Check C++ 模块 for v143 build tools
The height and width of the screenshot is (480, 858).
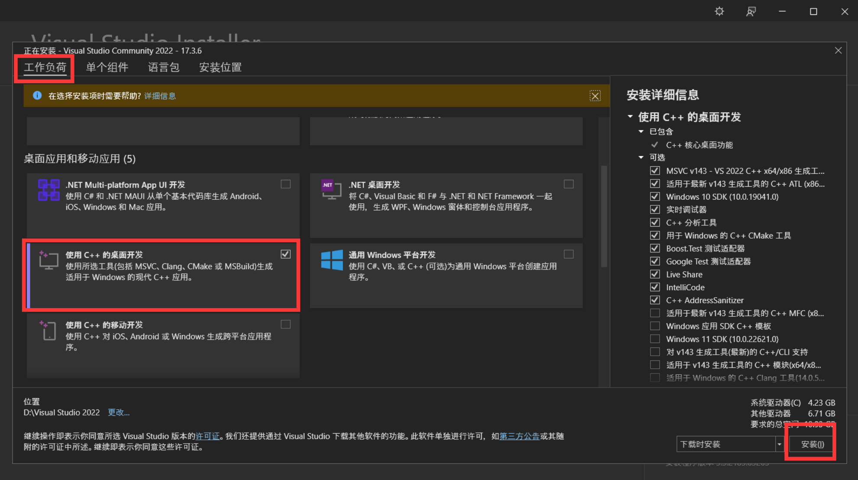click(655, 365)
